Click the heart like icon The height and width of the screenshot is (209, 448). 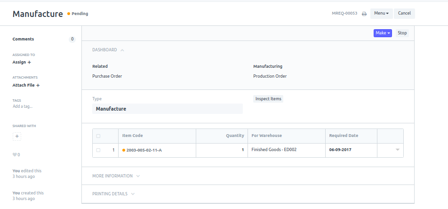15,155
